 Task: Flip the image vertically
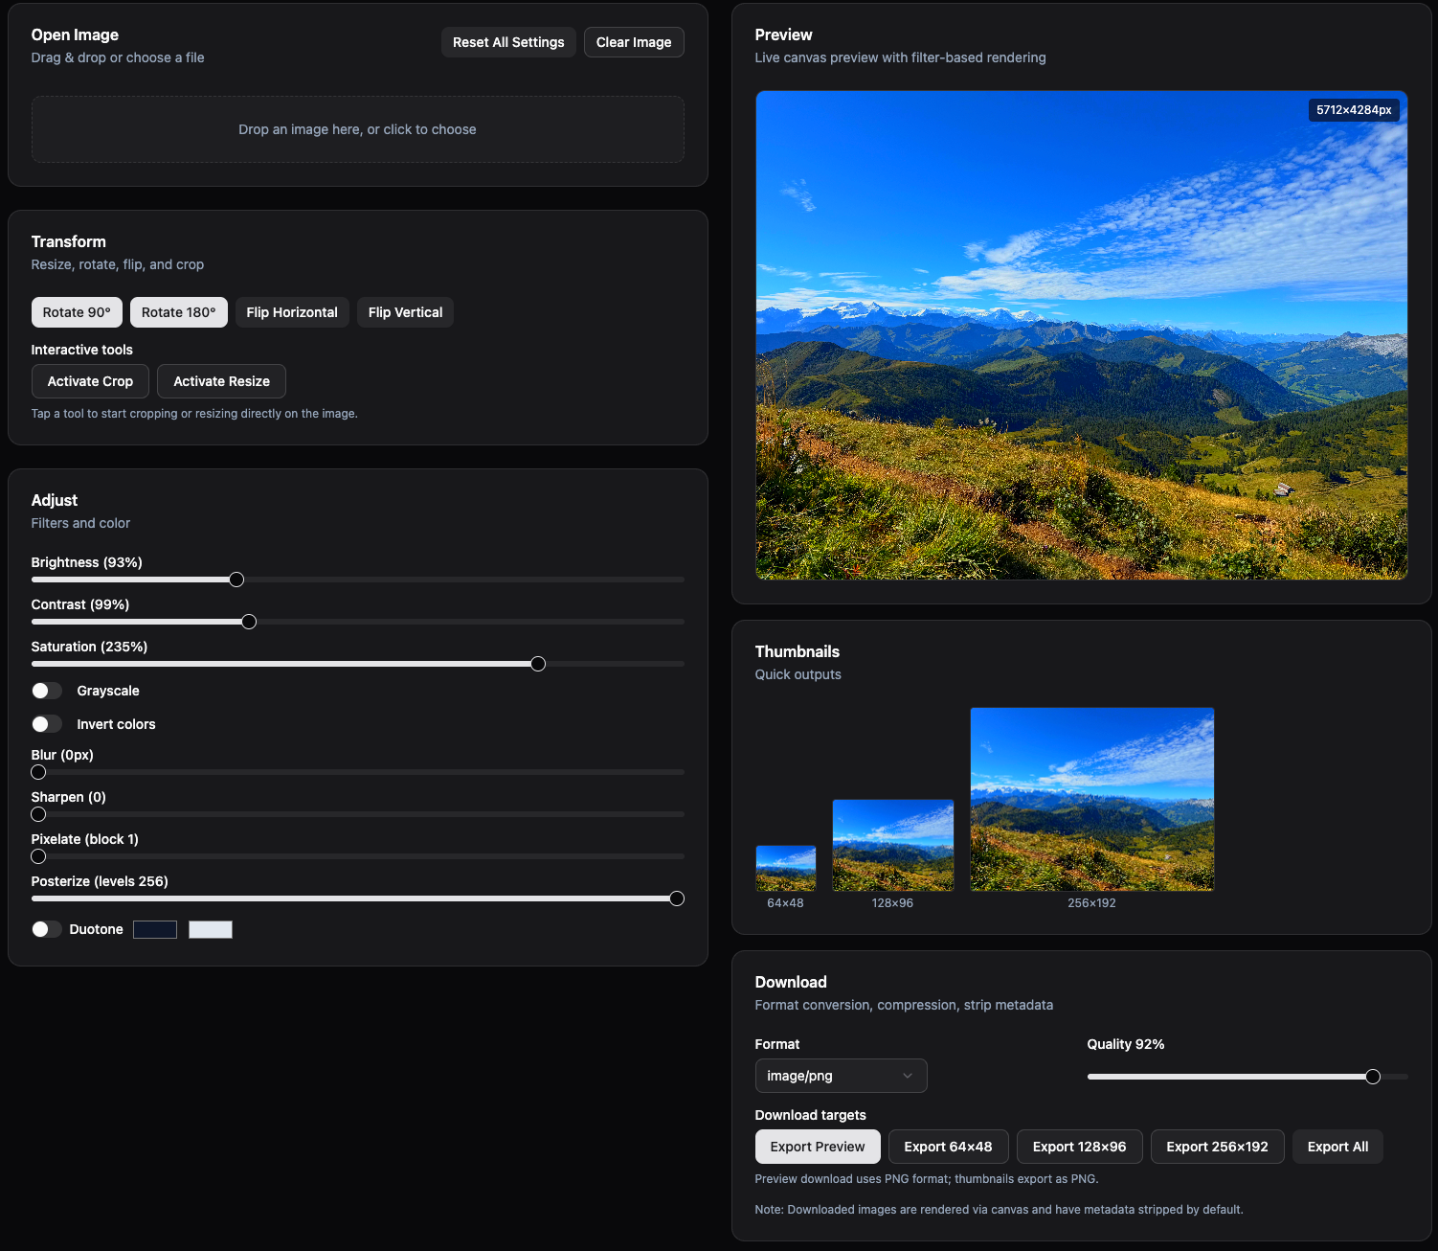tap(405, 311)
